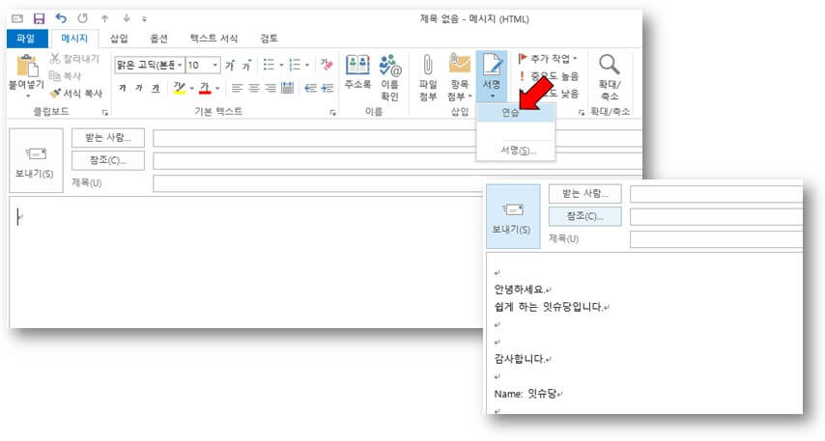
Task: Clear all formatting eraser icon
Action: tap(327, 66)
